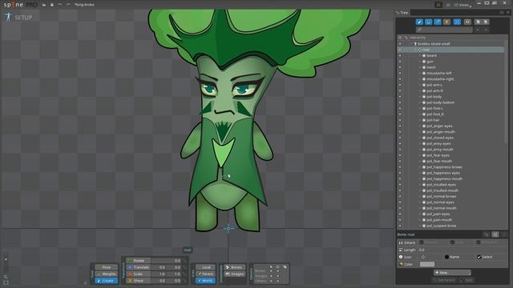Click the Bones compensation button
This screenshot has width=513, height=288.
click(x=235, y=267)
